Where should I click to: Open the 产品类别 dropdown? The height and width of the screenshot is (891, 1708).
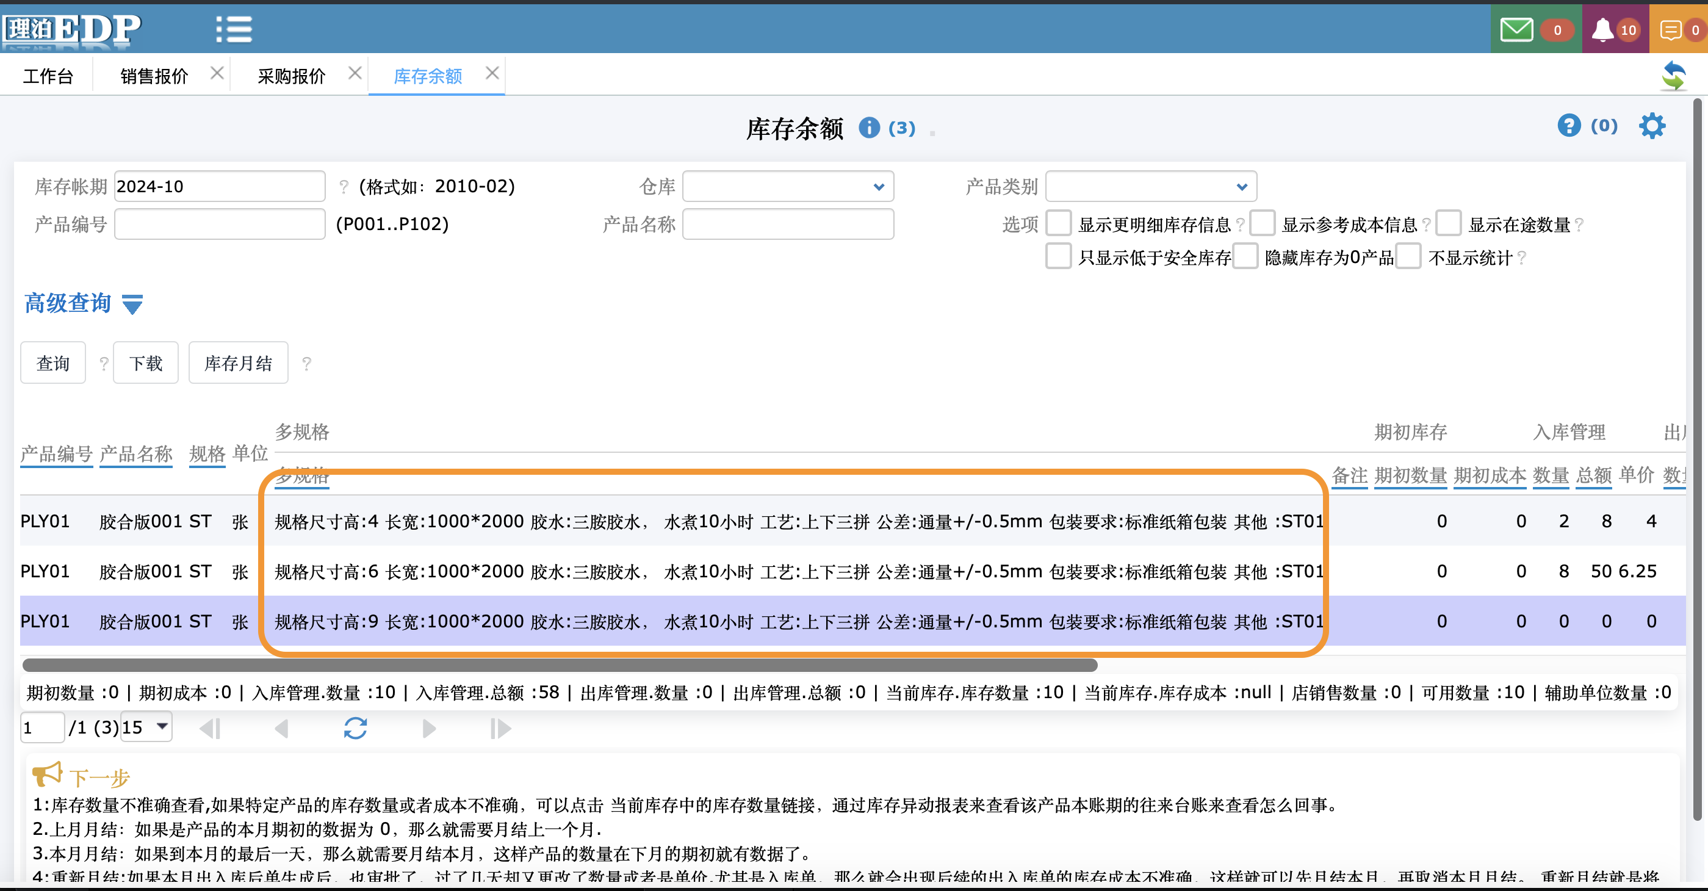tap(1150, 187)
